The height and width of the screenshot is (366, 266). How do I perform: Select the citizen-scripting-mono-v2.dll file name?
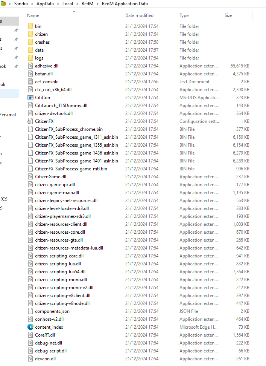64,288
